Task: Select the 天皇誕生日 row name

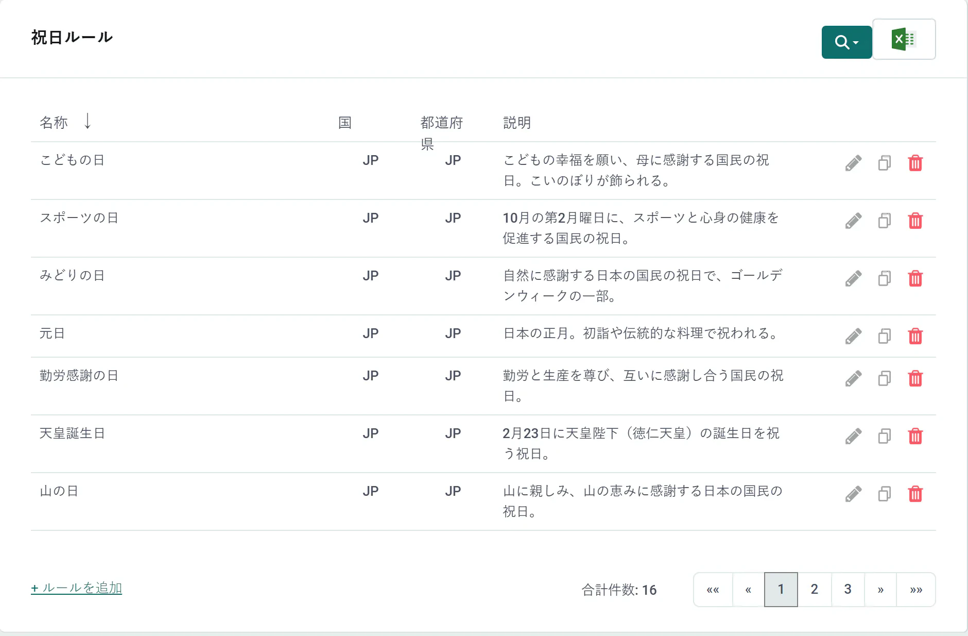Action: (x=72, y=433)
